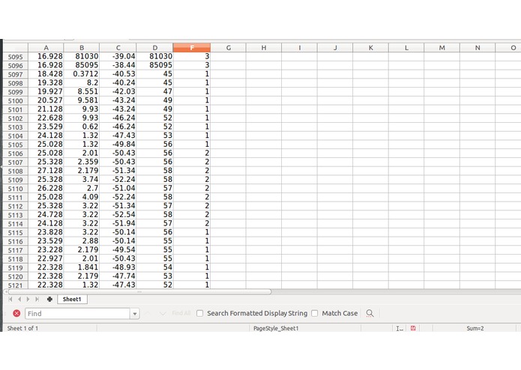The height and width of the screenshot is (370, 521).
Task: Select column H header
Action: pos(264,48)
